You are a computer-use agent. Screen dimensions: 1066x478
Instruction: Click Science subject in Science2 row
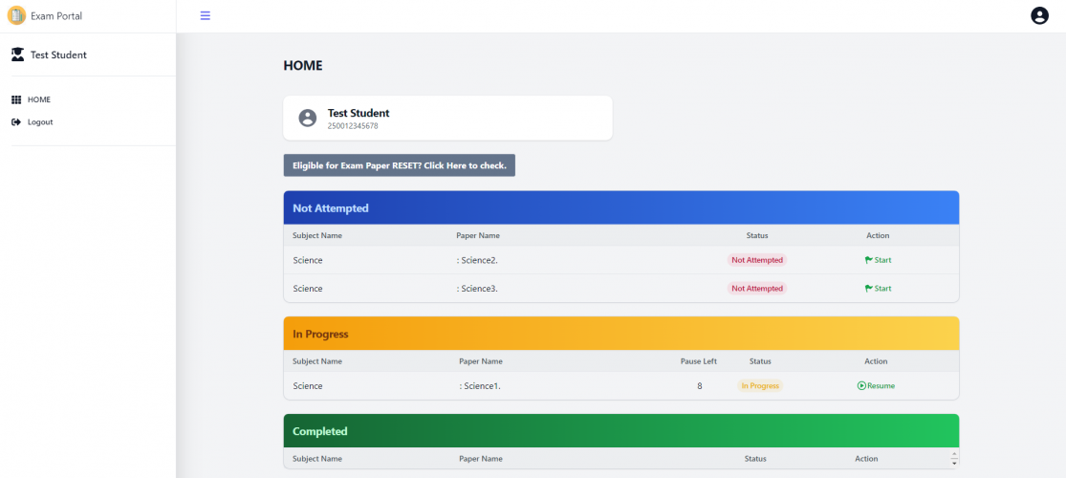[307, 260]
